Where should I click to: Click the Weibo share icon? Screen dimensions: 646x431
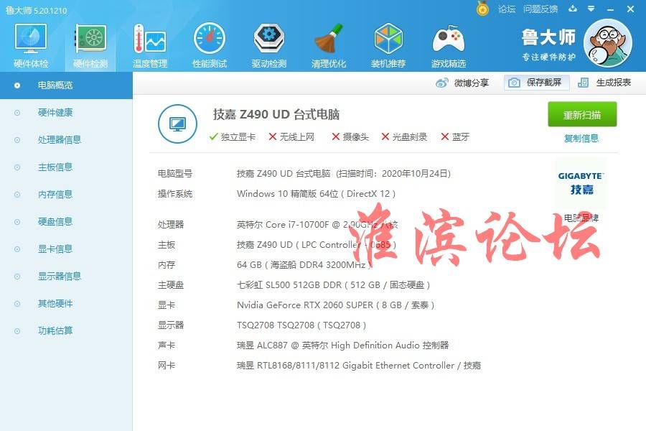pyautogui.click(x=441, y=83)
